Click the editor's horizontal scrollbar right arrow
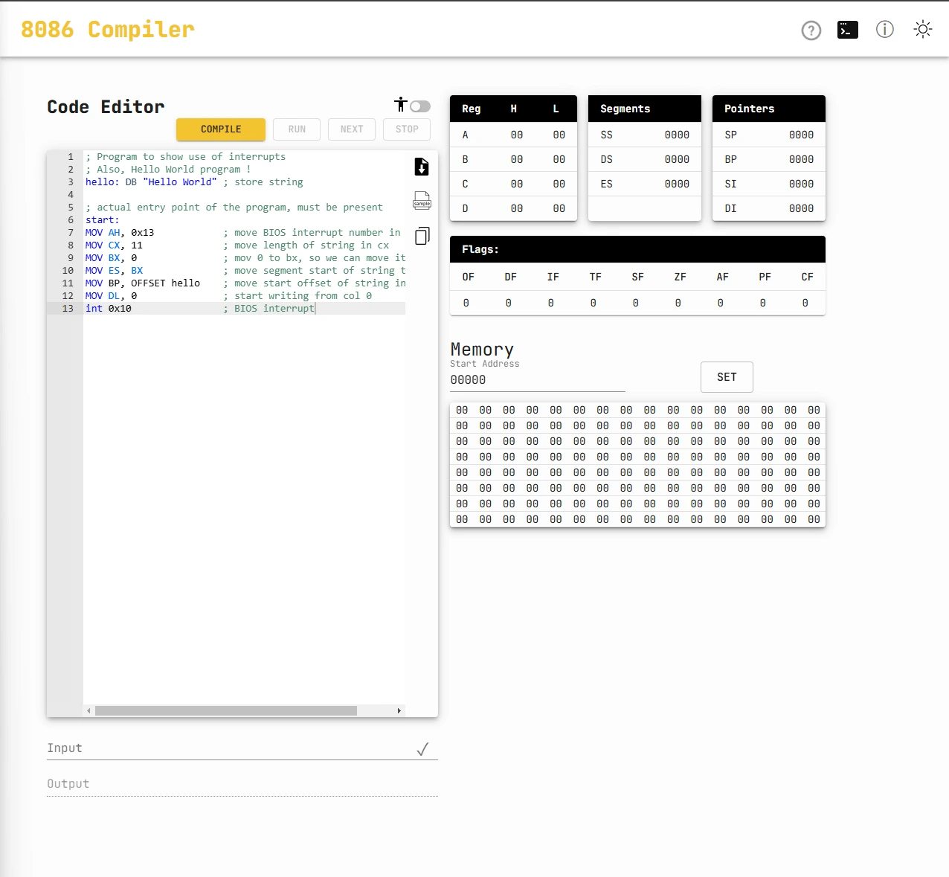 399,710
